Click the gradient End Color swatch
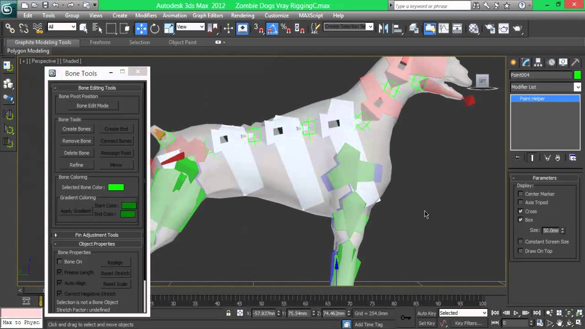 pos(128,214)
